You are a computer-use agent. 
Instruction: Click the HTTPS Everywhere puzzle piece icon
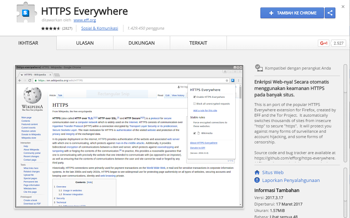tap(25, 14)
